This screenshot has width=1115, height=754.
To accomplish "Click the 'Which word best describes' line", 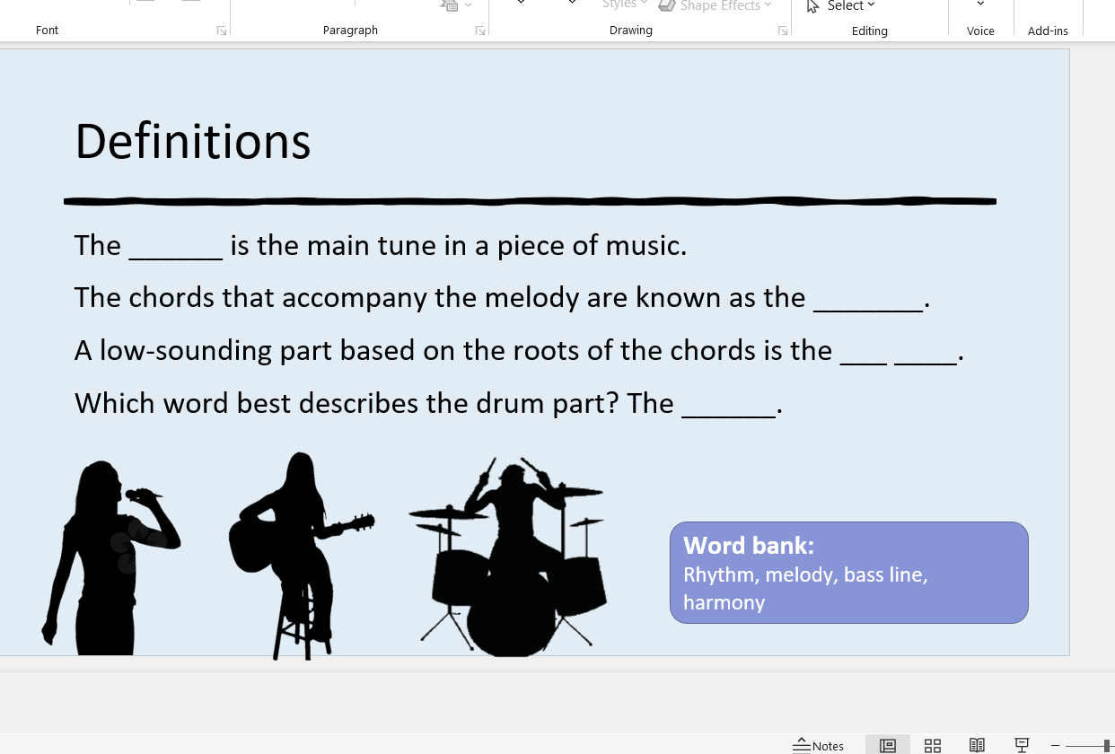I will [428, 403].
